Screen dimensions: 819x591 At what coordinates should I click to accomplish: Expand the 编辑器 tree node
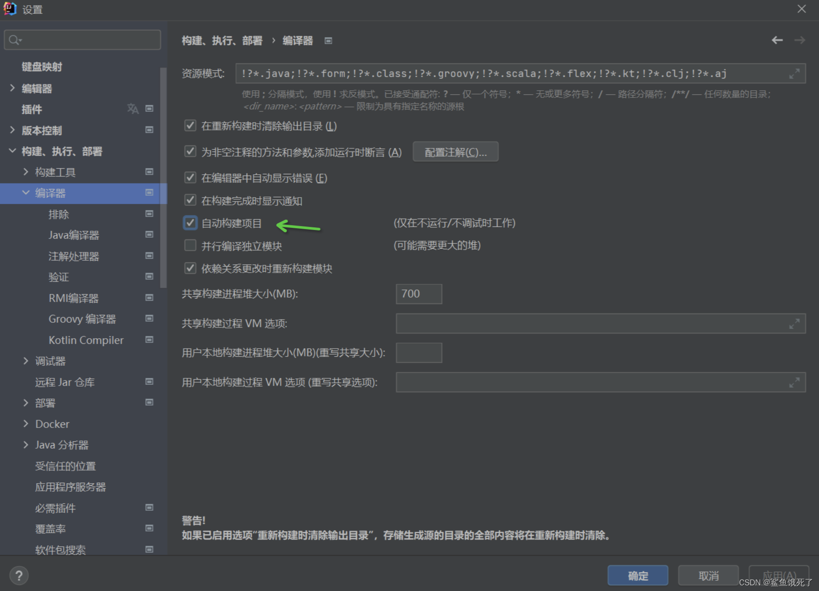click(x=13, y=88)
